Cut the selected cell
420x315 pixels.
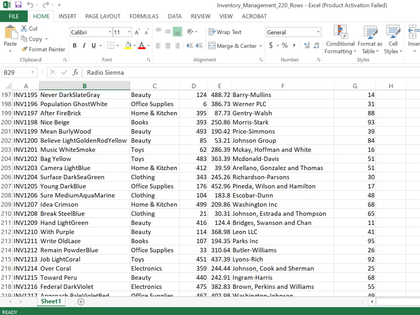coord(29,29)
